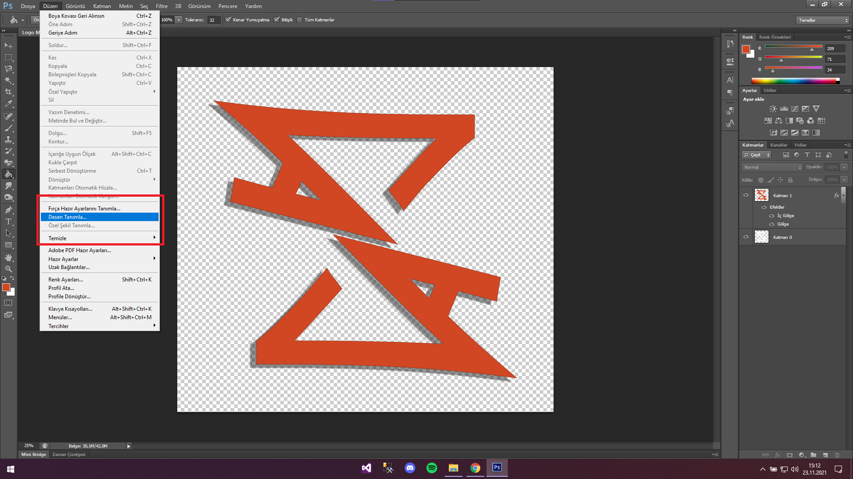Open the Windows Start menu
This screenshot has width=853, height=479.
(x=11, y=469)
